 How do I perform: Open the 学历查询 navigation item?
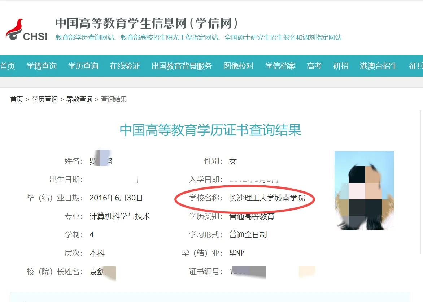(83, 66)
